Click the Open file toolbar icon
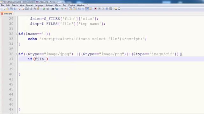 (x=7, y=9)
